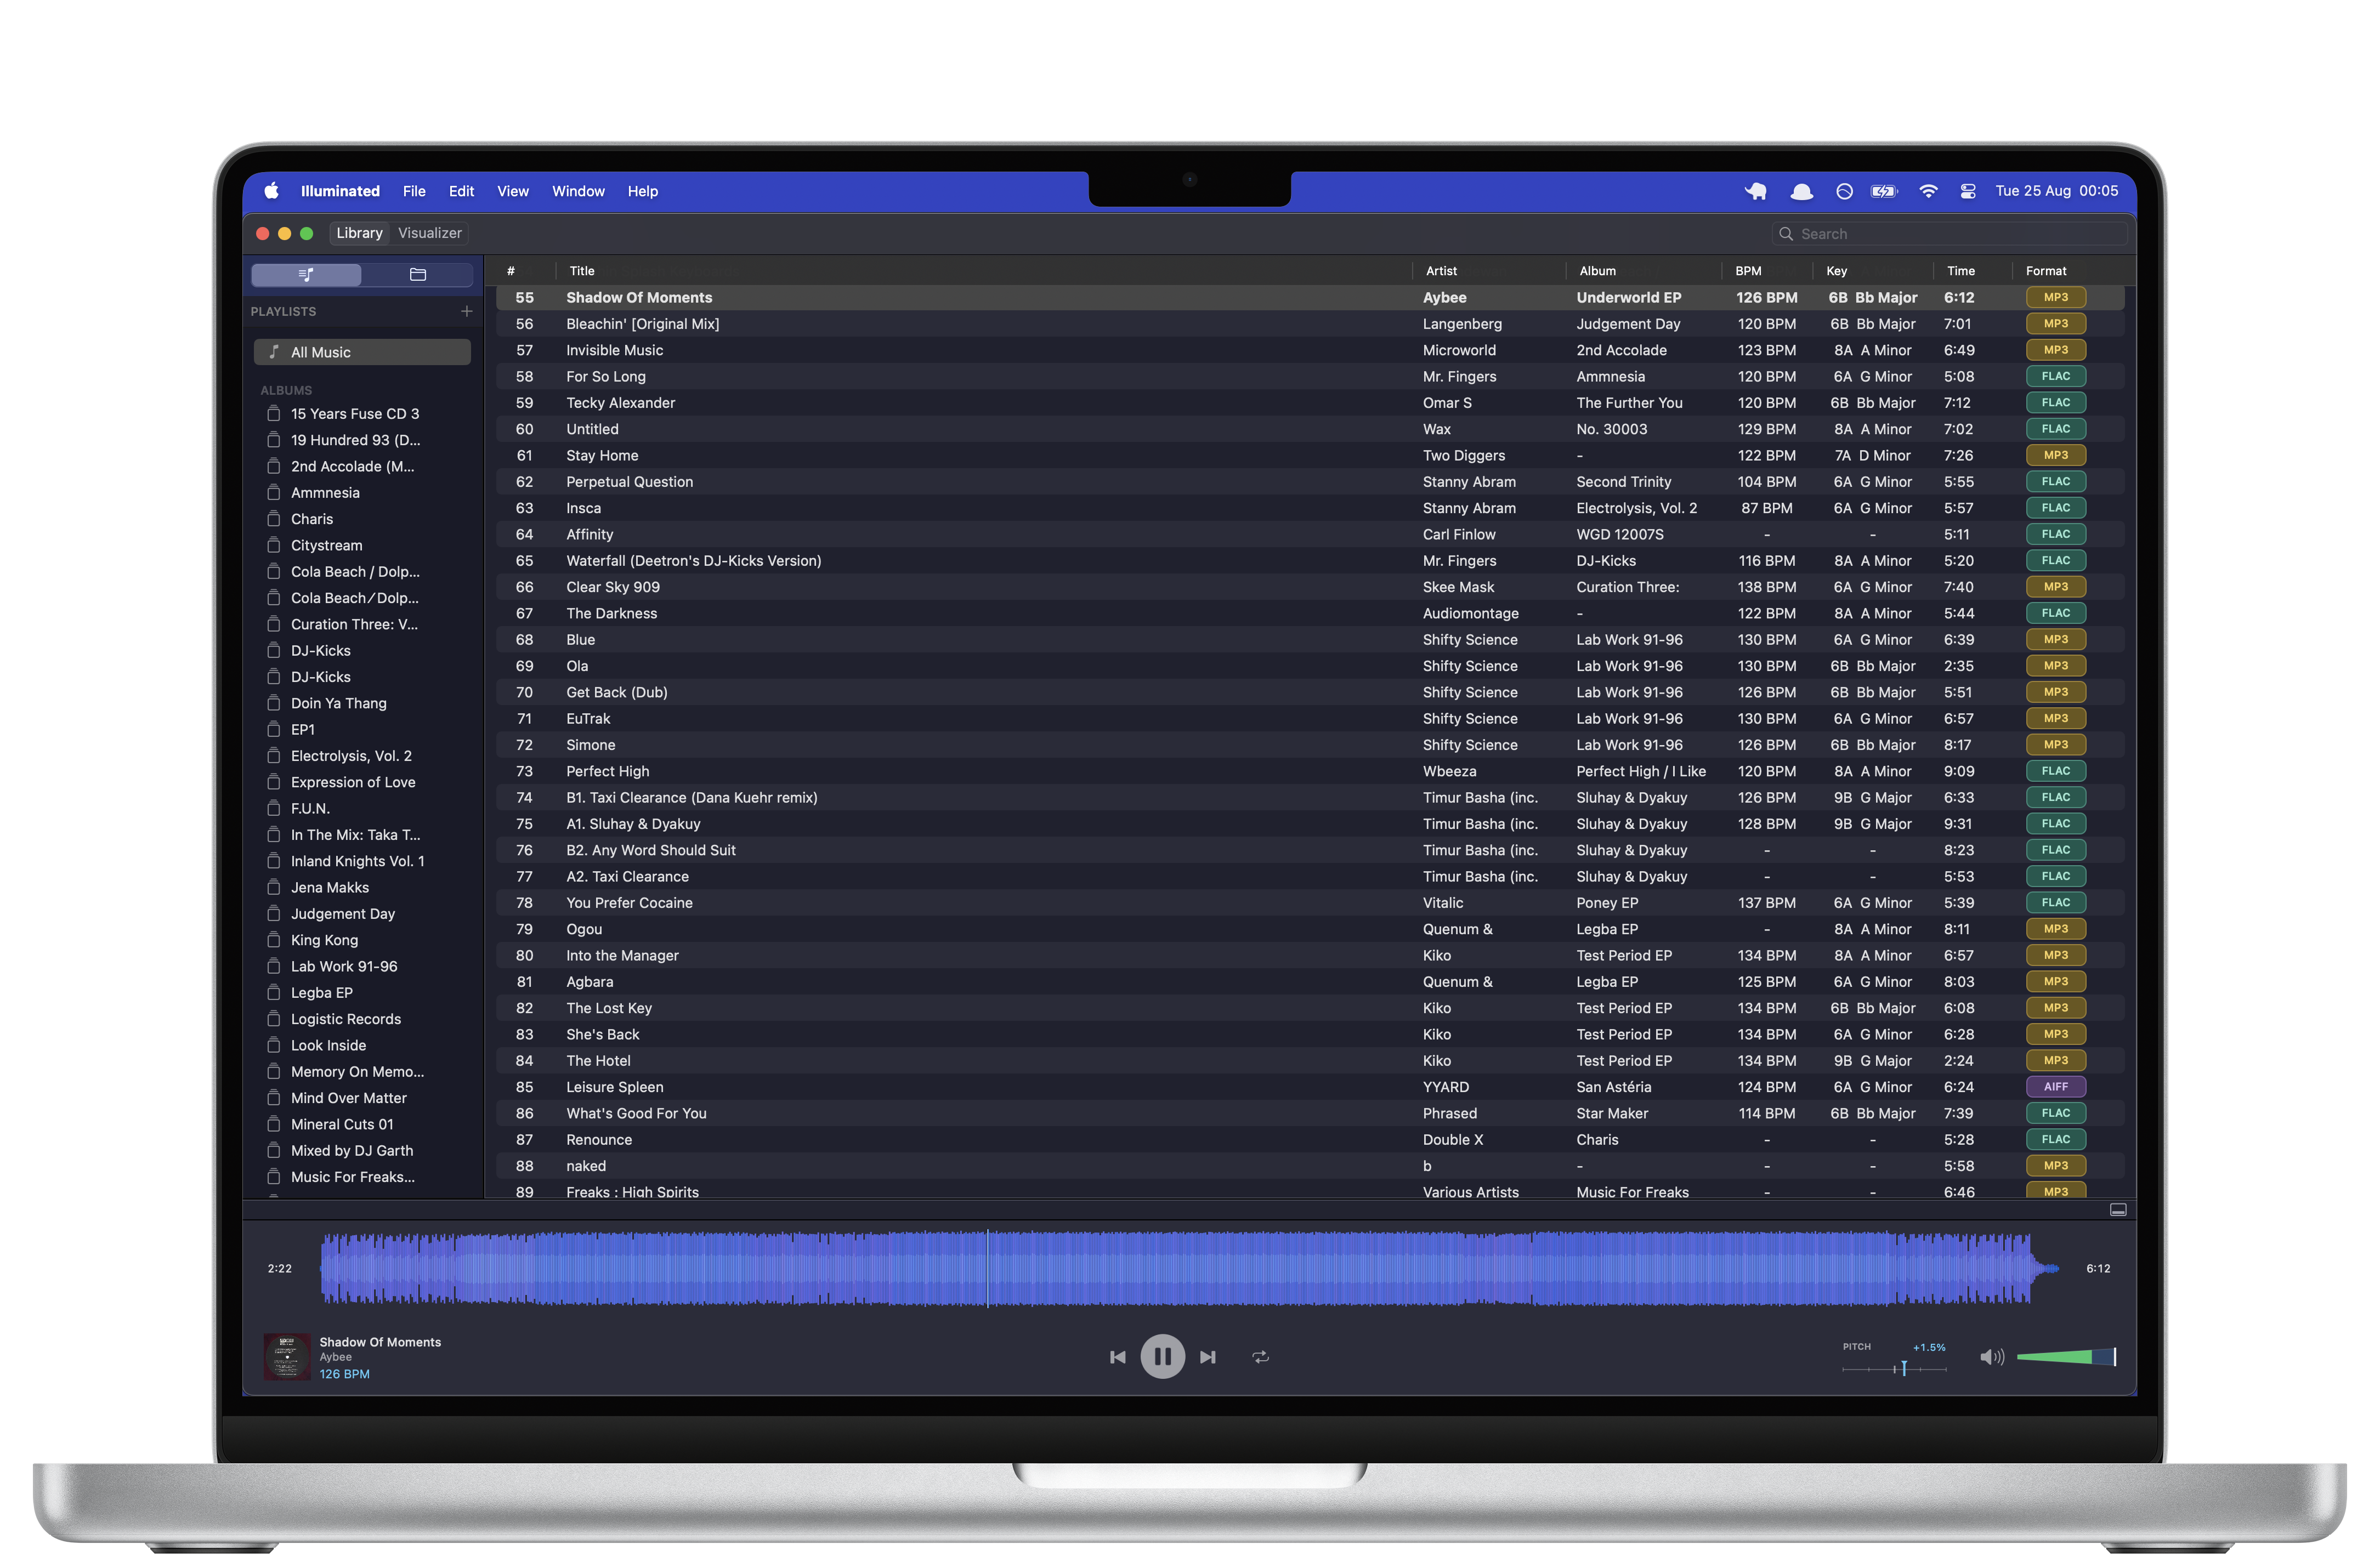Open the Library tab
The height and width of the screenshot is (1568, 2380).
(359, 233)
